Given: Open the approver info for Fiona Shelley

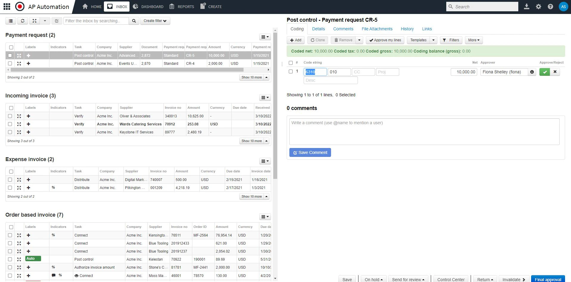Looking at the screenshot, I should [532, 72].
